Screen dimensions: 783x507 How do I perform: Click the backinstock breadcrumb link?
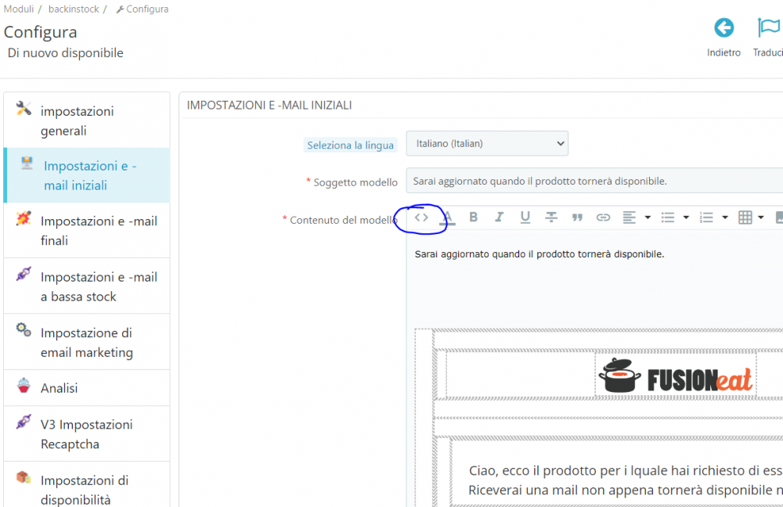coord(74,9)
